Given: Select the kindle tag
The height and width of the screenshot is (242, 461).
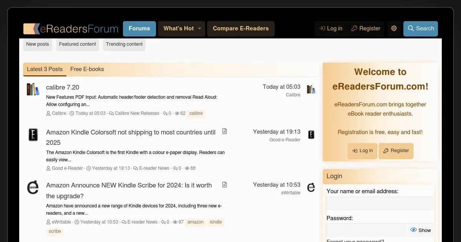Looking at the screenshot, I should coord(216,222).
